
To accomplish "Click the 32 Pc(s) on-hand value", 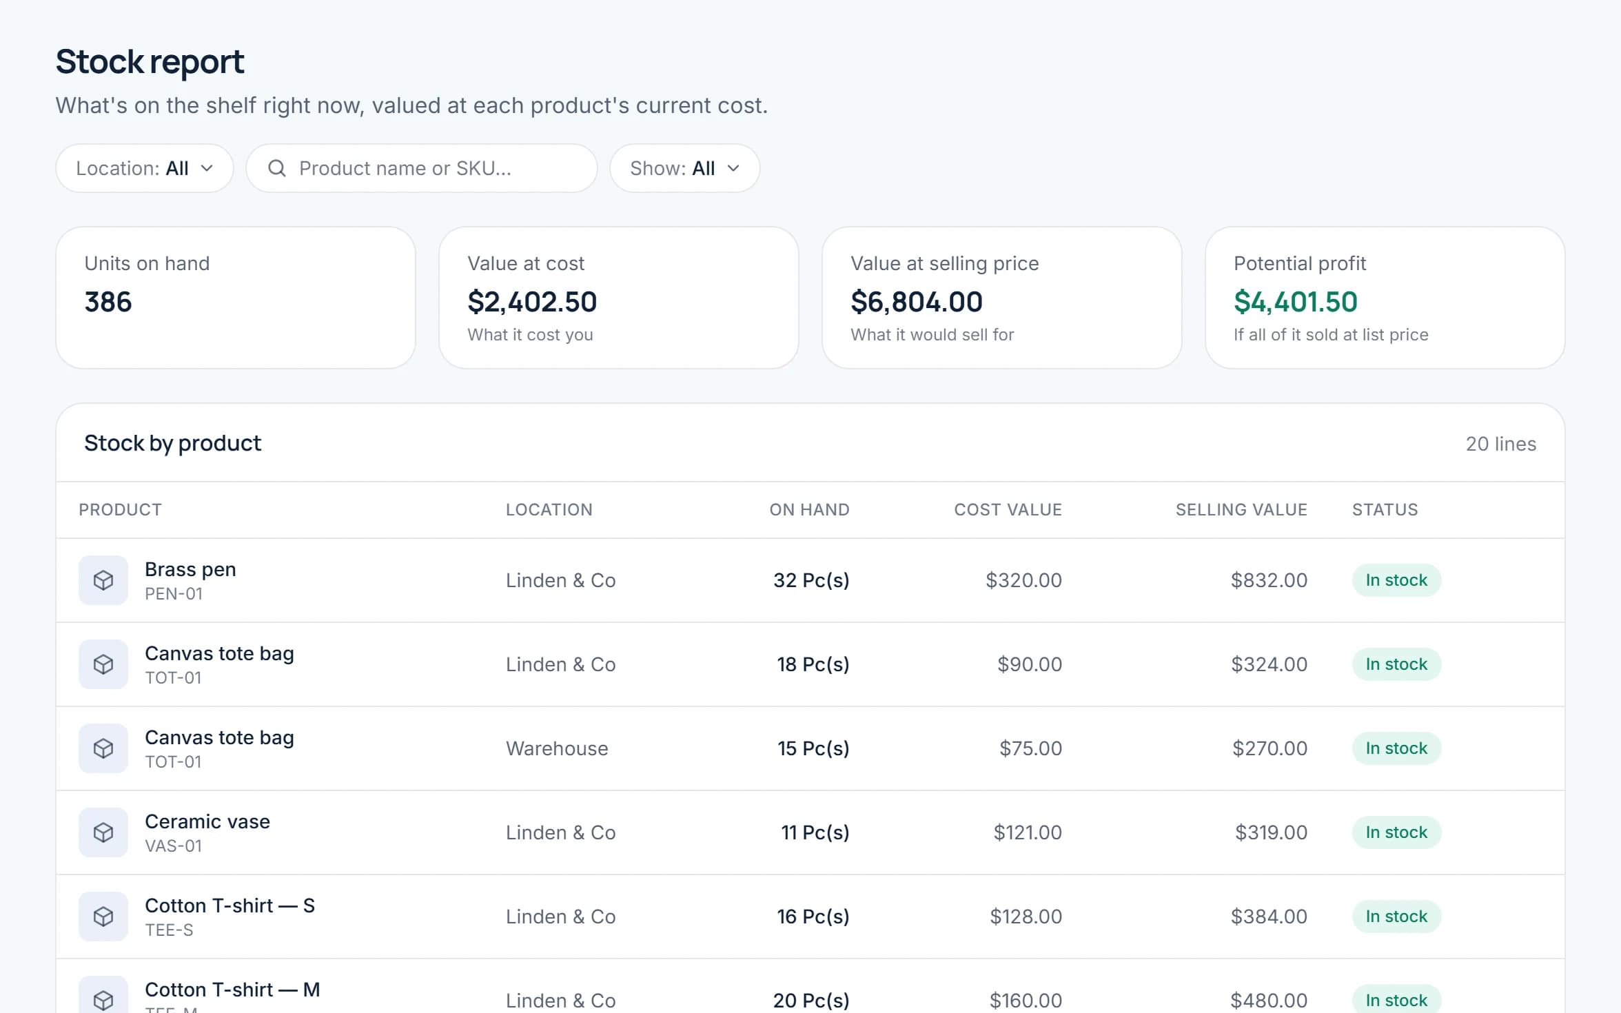I will point(811,580).
